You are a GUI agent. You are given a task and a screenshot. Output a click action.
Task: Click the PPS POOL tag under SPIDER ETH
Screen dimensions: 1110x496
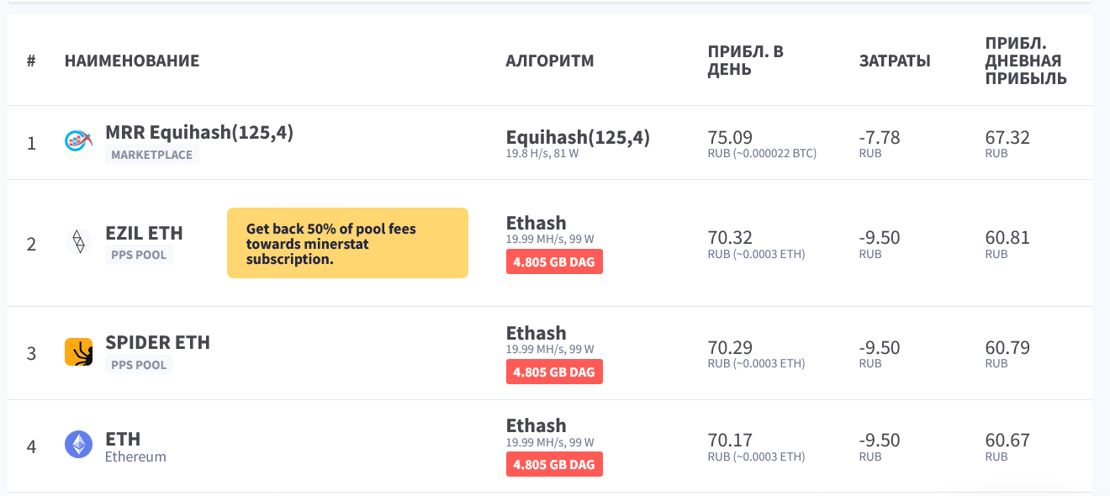[139, 365]
